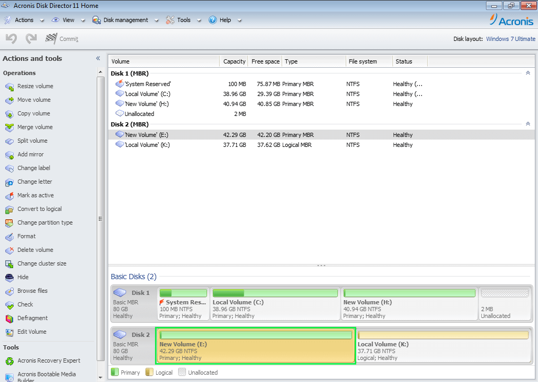The image size is (538, 382).
Task: Open the Windows 7 Ultimate disk layout link
Action: (x=511, y=39)
